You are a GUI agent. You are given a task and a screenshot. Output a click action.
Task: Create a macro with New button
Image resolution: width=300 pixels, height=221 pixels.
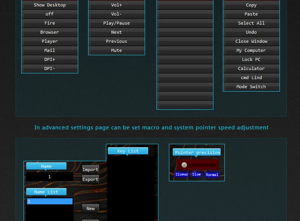click(x=90, y=209)
